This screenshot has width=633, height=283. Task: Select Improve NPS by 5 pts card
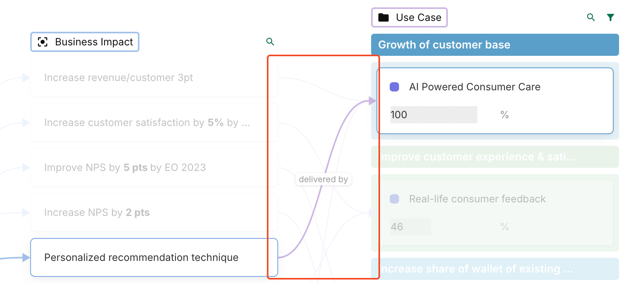click(154, 167)
